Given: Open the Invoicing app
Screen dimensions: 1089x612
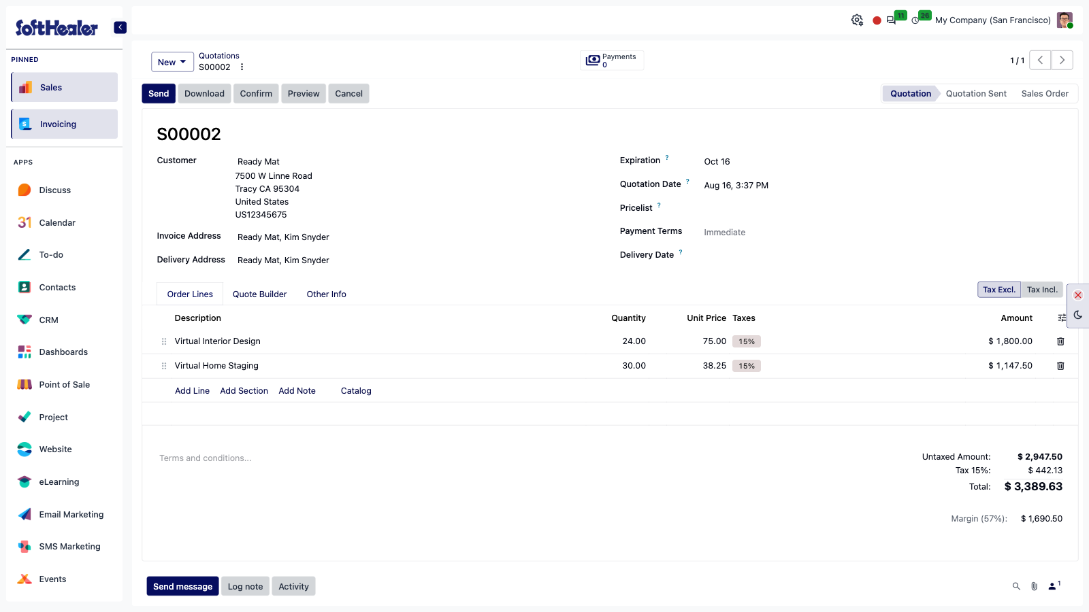Looking at the screenshot, I should [65, 124].
